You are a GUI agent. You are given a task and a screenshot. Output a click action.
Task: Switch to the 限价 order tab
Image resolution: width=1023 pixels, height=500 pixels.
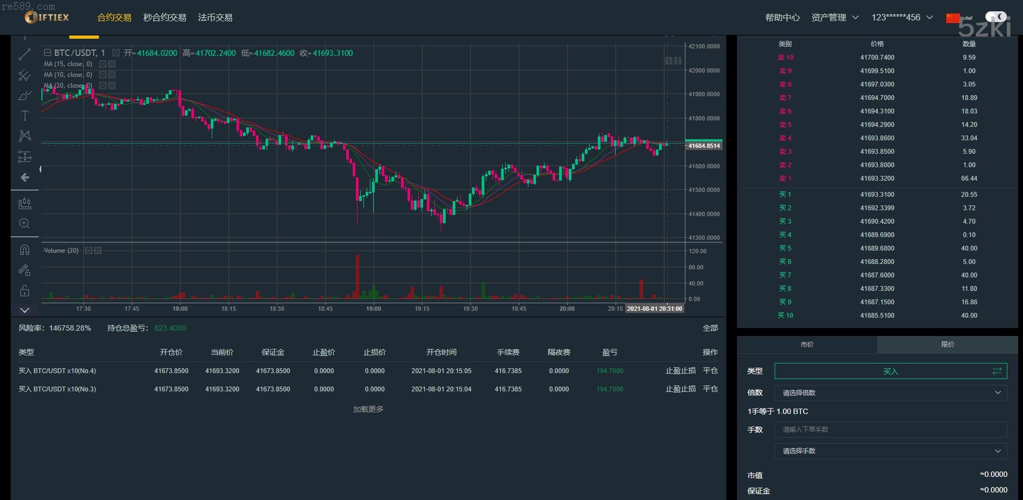coord(947,345)
